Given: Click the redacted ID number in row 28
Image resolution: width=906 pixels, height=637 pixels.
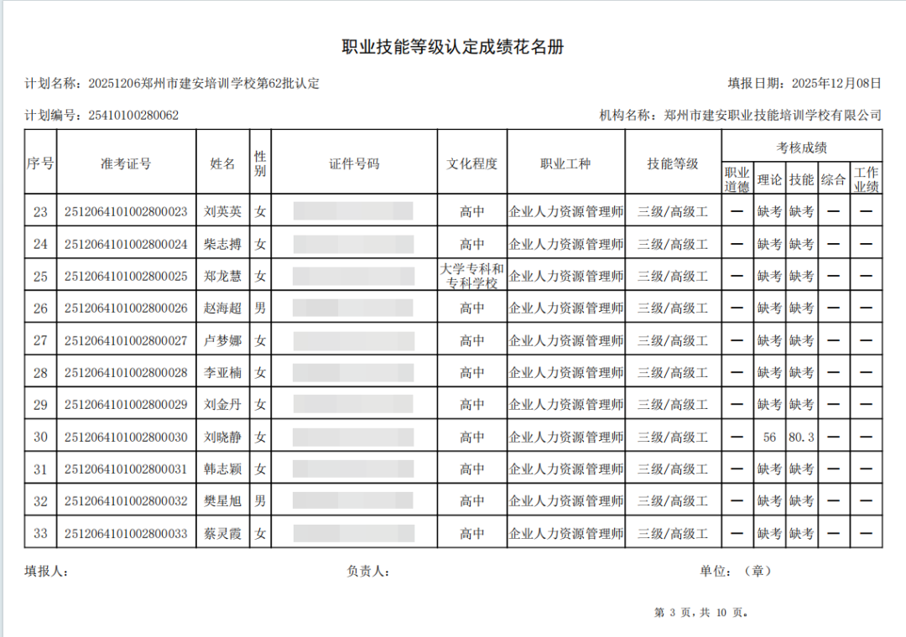Looking at the screenshot, I should pos(353,373).
